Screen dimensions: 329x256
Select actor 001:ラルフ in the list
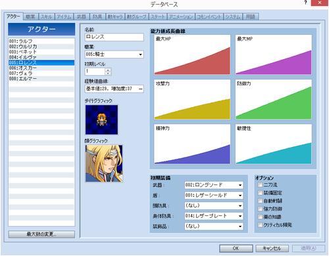click(x=41, y=41)
